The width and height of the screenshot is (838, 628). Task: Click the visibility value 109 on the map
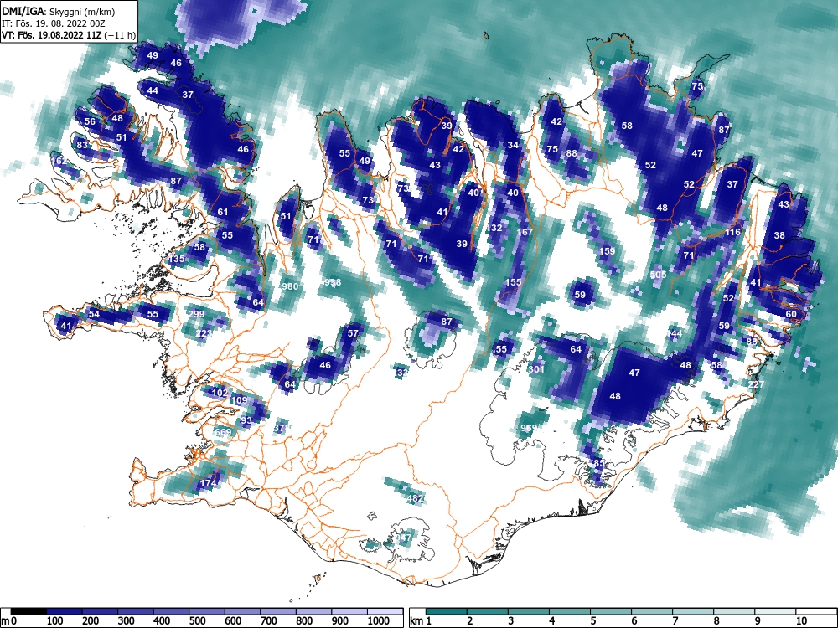point(239,400)
